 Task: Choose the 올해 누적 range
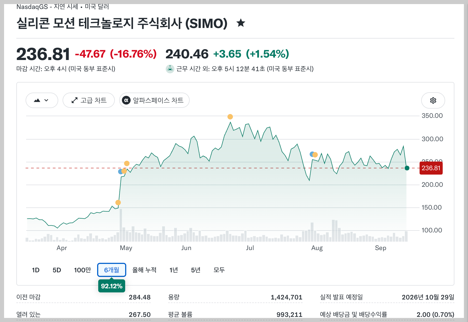144,270
